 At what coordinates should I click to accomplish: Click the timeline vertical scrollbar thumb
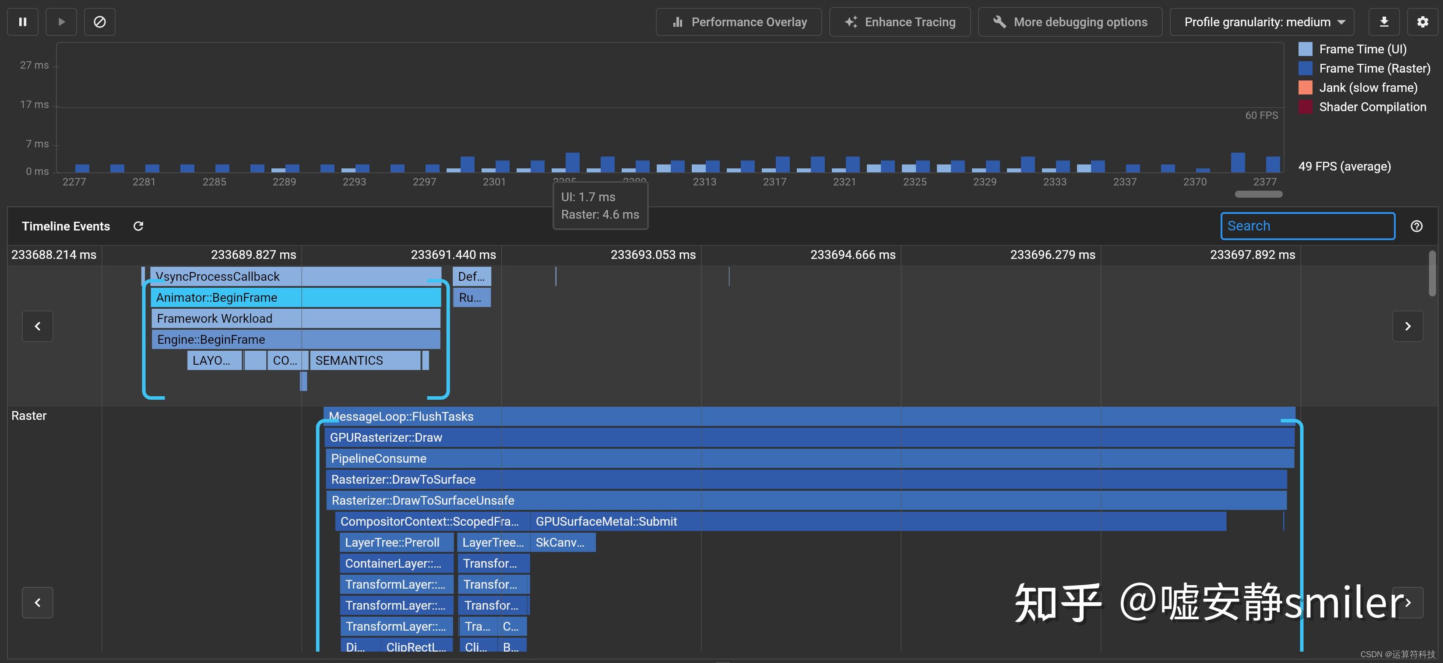tap(1432, 273)
